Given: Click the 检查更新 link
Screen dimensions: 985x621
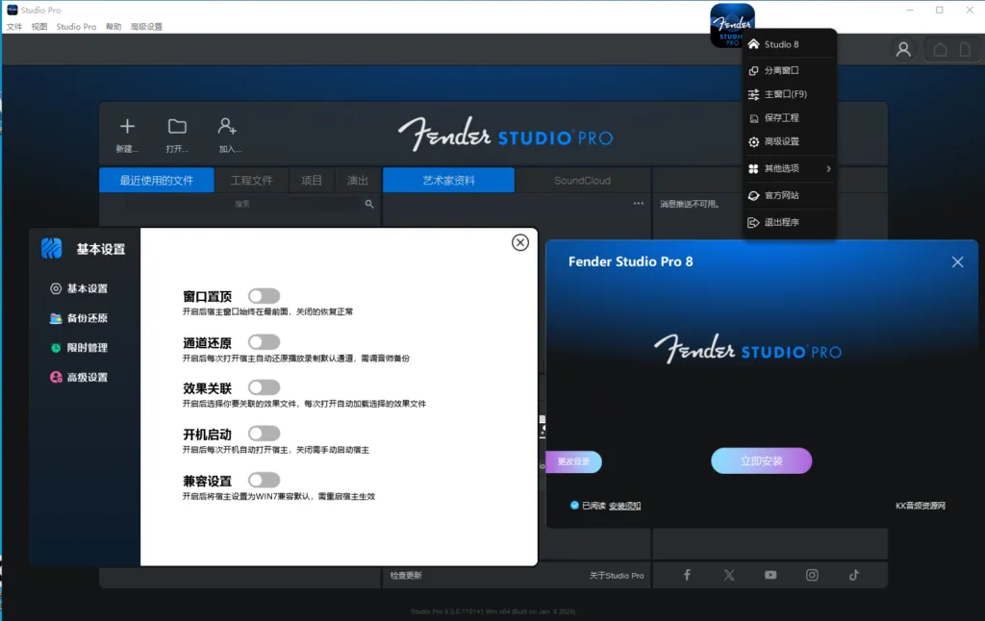Looking at the screenshot, I should tap(406, 575).
